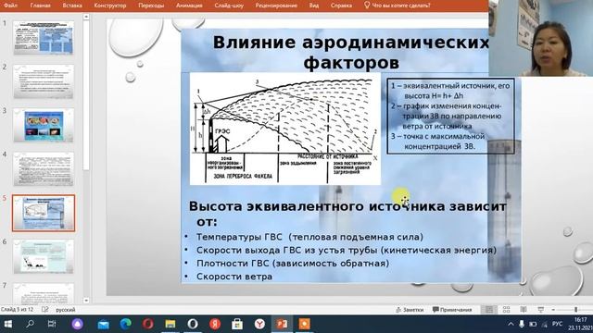Click the 'русский' language indicator
This screenshot has width=593, height=333.
(66, 310)
